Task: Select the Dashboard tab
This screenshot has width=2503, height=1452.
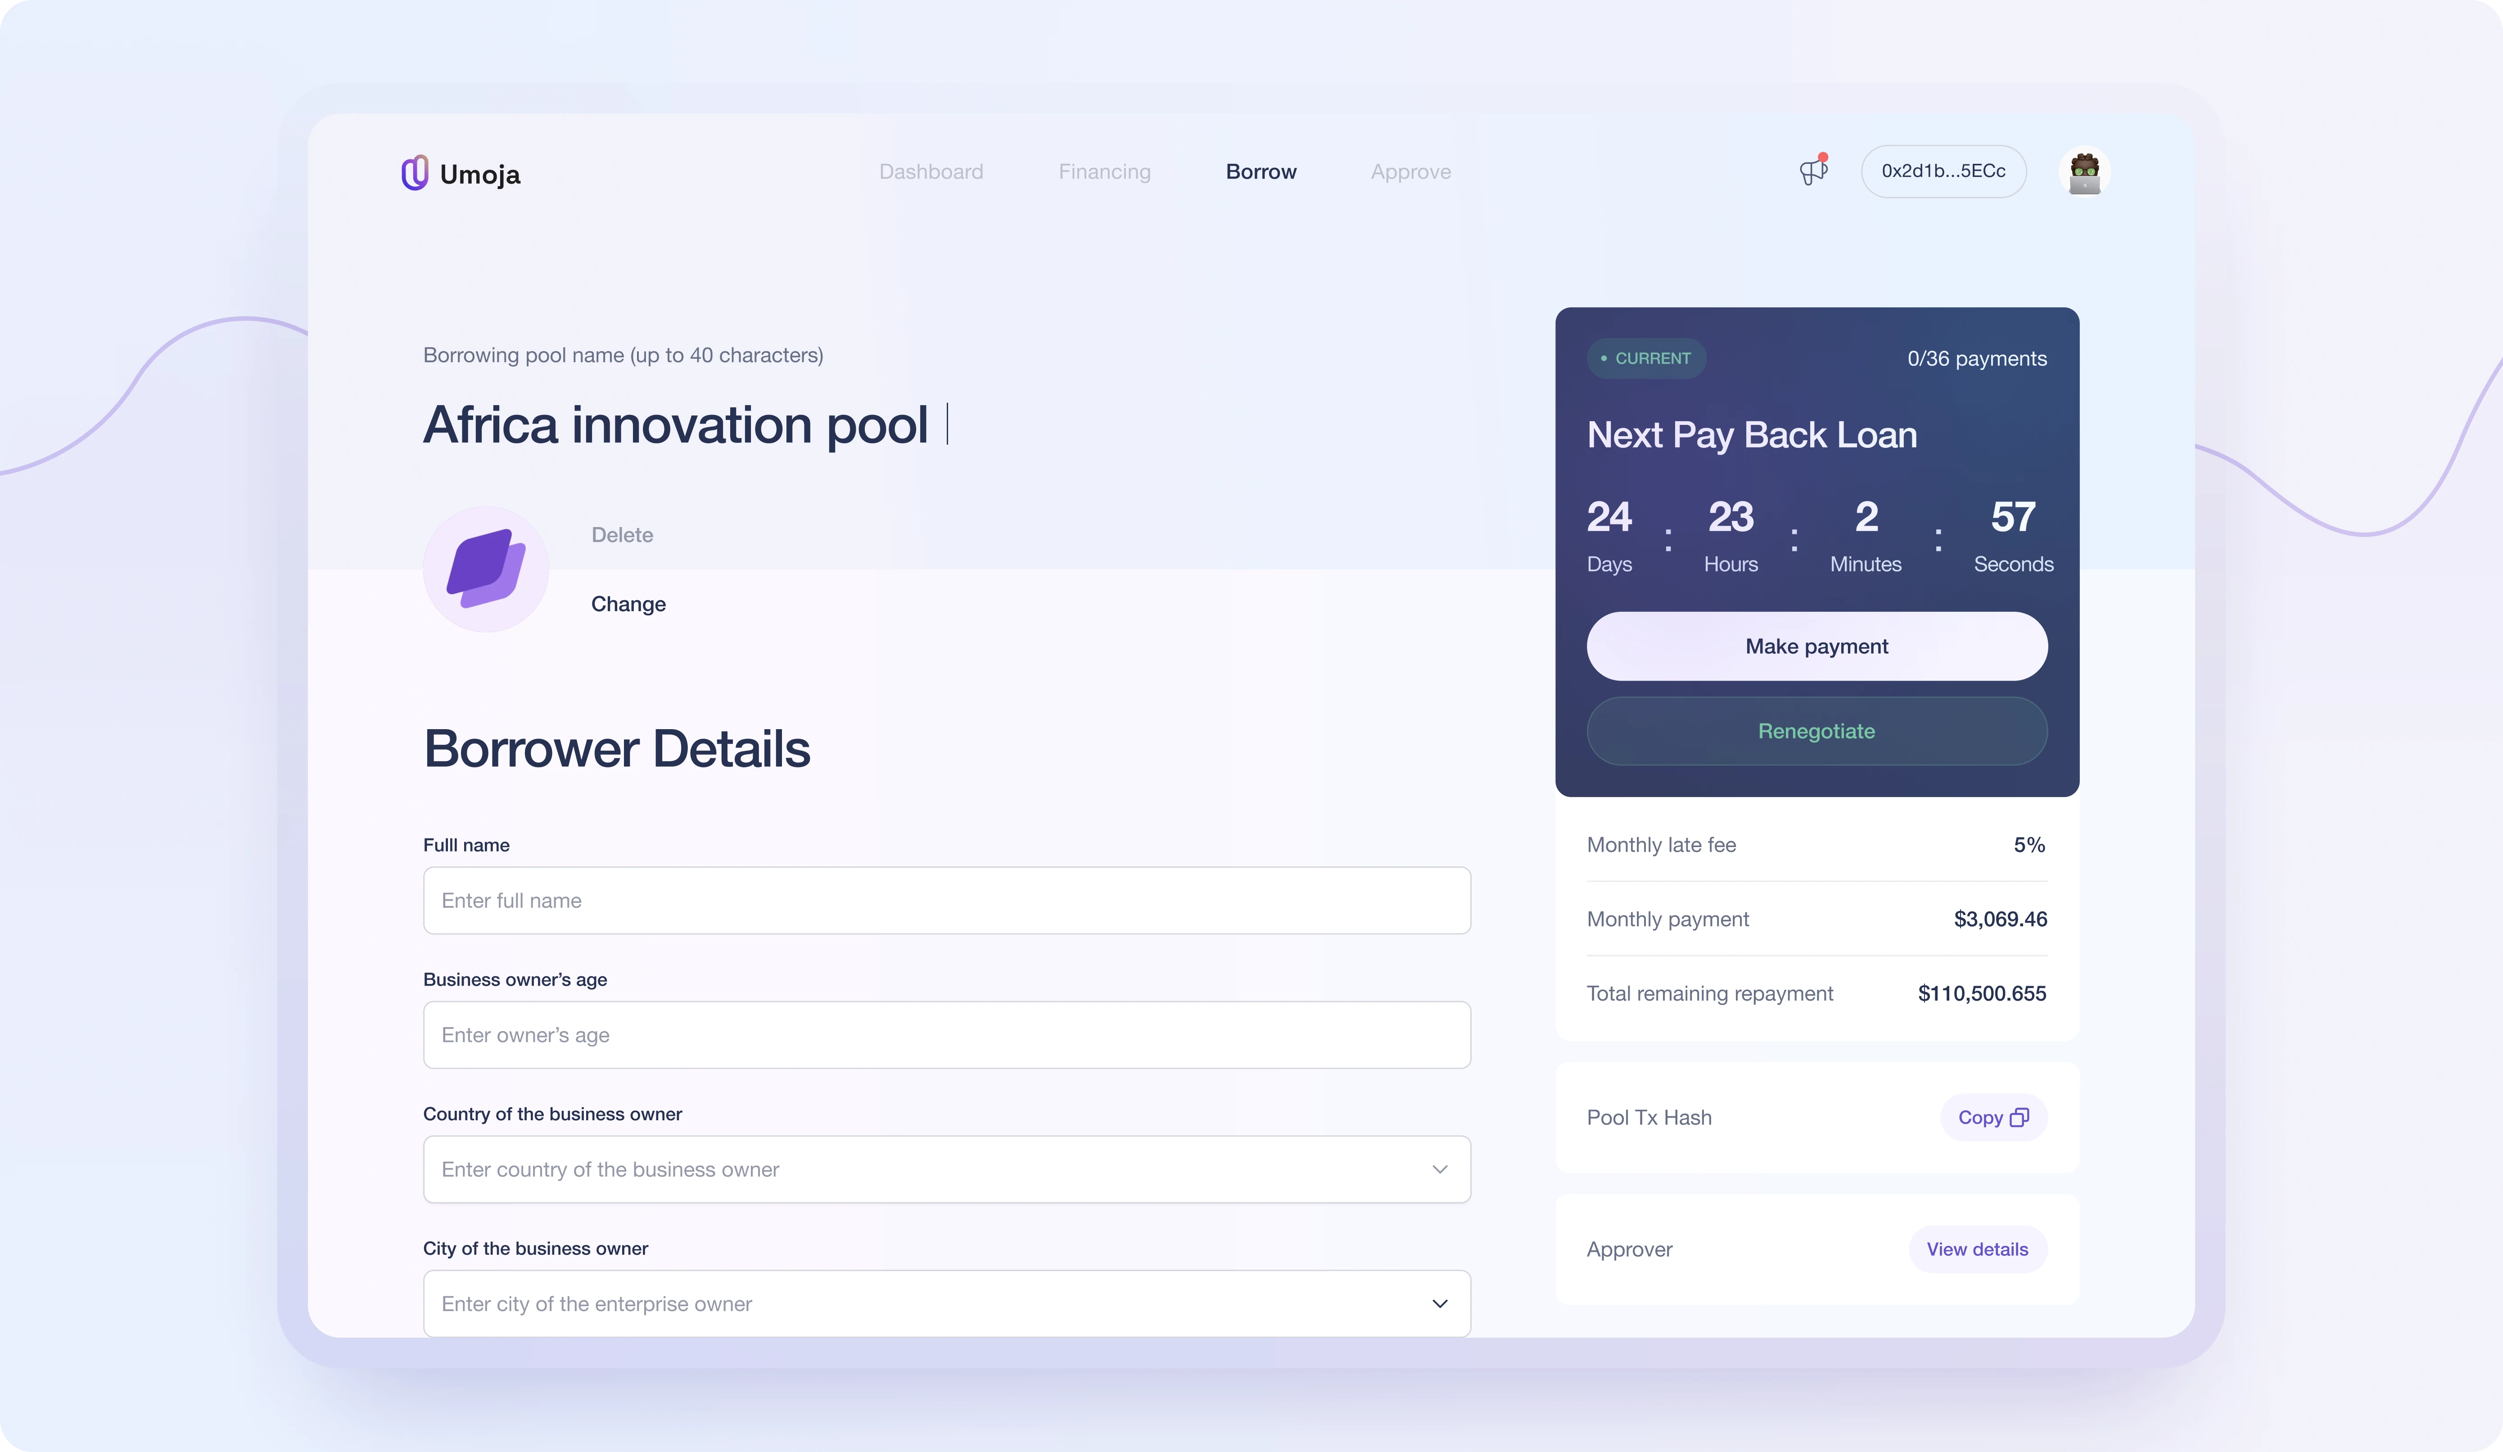Action: tap(930, 171)
